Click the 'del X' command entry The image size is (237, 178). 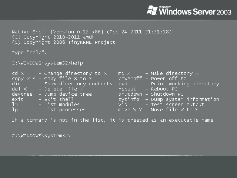point(19,89)
